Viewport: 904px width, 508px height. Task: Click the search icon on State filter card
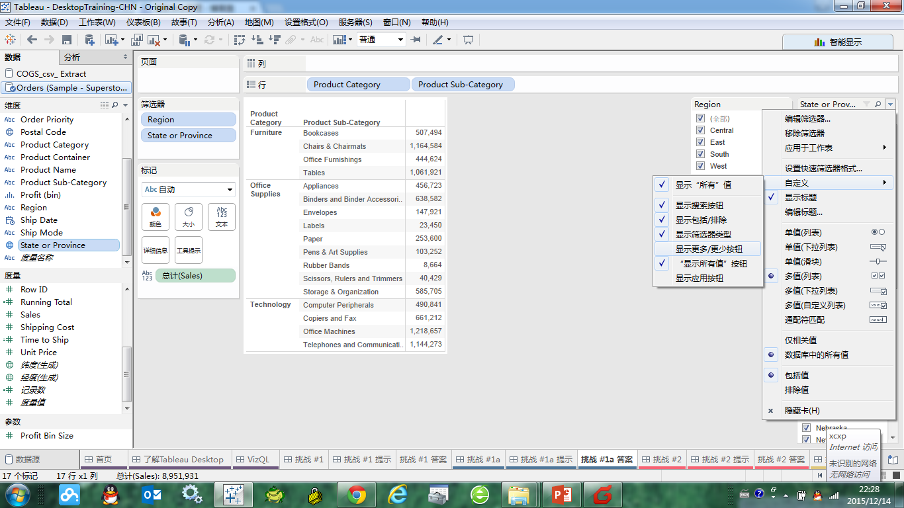tap(878, 105)
